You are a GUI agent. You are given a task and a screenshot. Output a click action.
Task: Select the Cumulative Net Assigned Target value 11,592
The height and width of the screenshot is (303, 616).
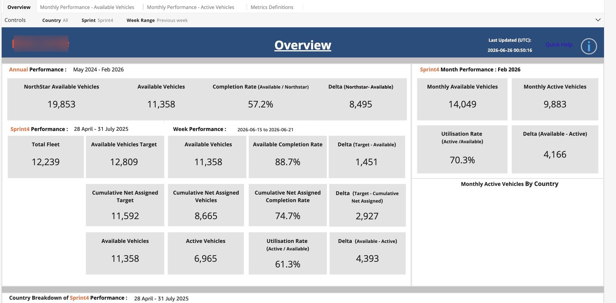click(x=125, y=216)
